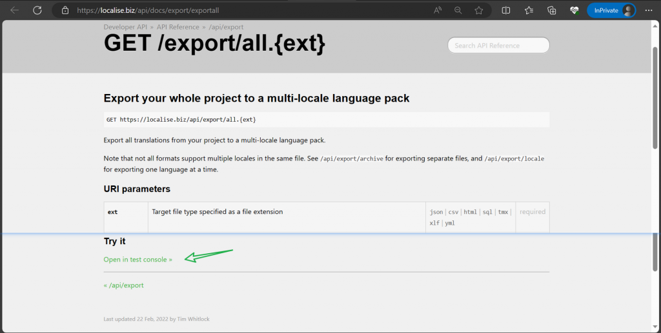Click the csv file type value
Image resolution: width=661 pixels, height=333 pixels.
coord(453,212)
